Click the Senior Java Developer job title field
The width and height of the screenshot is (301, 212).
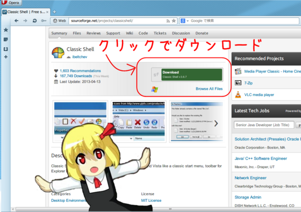(264, 125)
